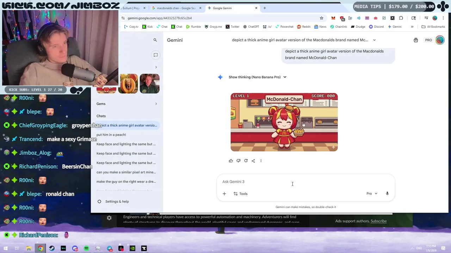The width and height of the screenshot is (451, 253).
Task: Click the temporary chat dashed-box icon
Action: [x=155, y=55]
